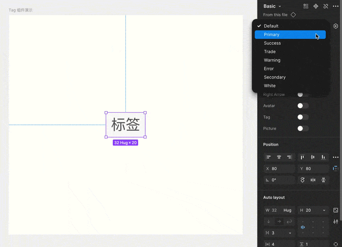The image size is (342, 247).
Task: Toggle absolute position icon next to Y
Action: (x=336, y=168)
